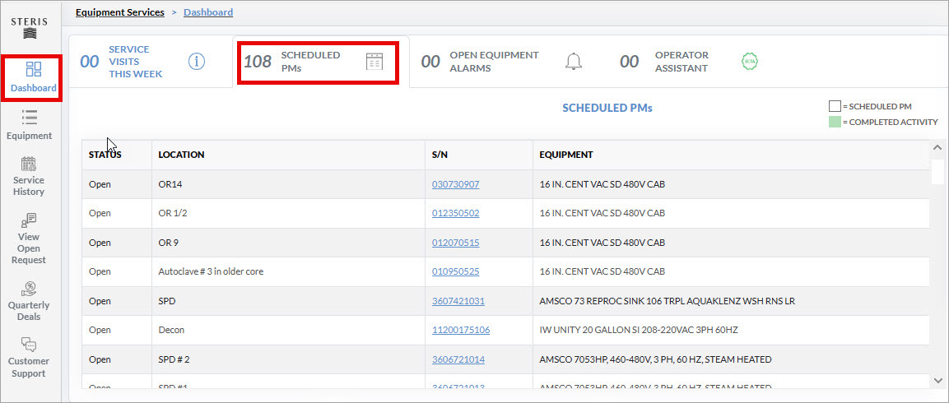The image size is (949, 403).
Task: Go to Equipment Services breadcrumb
Action: tap(120, 12)
